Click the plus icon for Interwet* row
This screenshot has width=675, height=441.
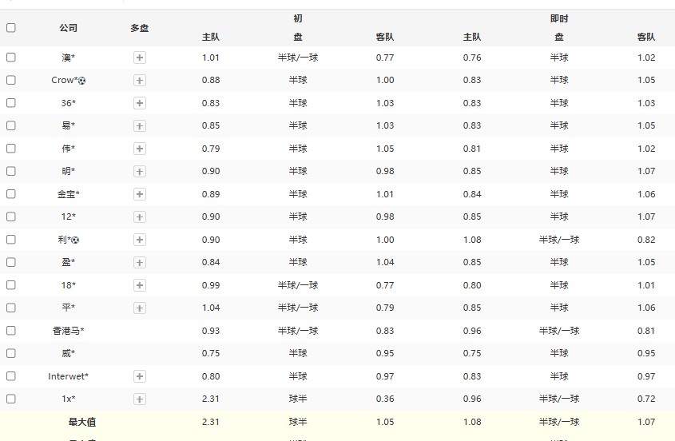point(140,376)
